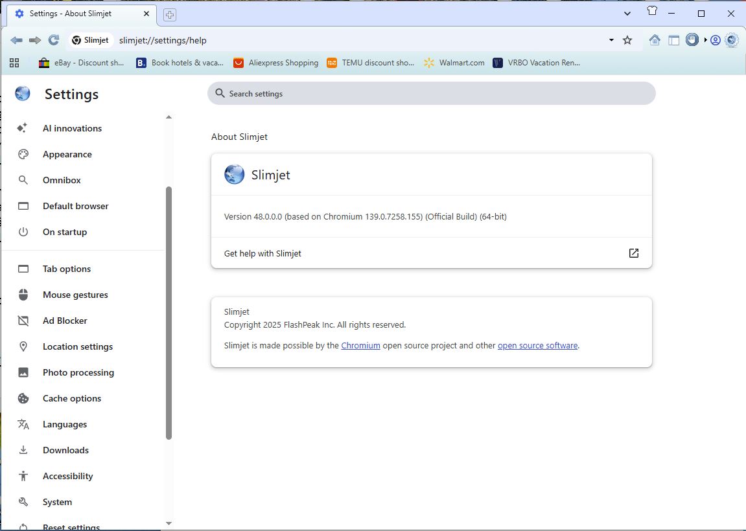Viewport: 746px width, 531px height.
Task: Expand hidden toolbar extensions arrow
Action: point(705,40)
